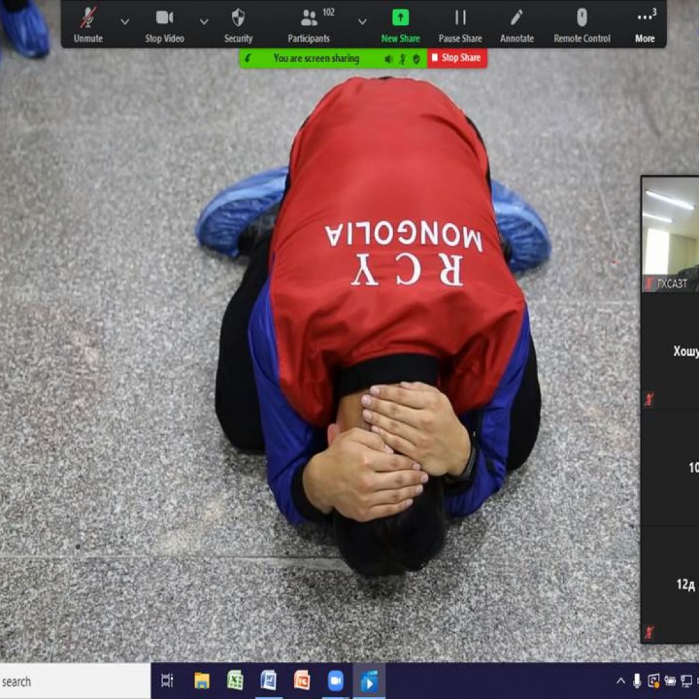Open Task View from the taskbar
Image resolution: width=699 pixels, height=699 pixels.
click(x=167, y=681)
